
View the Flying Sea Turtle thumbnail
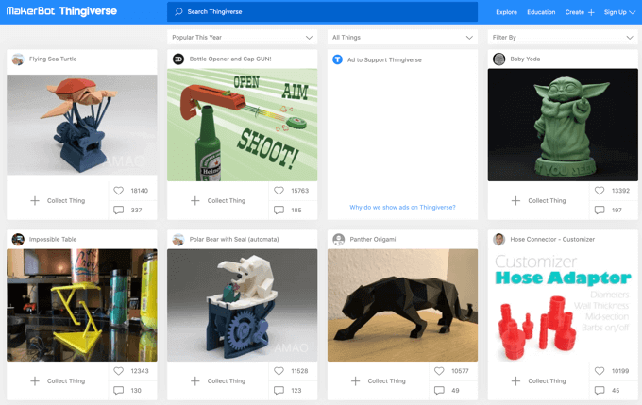pos(82,125)
